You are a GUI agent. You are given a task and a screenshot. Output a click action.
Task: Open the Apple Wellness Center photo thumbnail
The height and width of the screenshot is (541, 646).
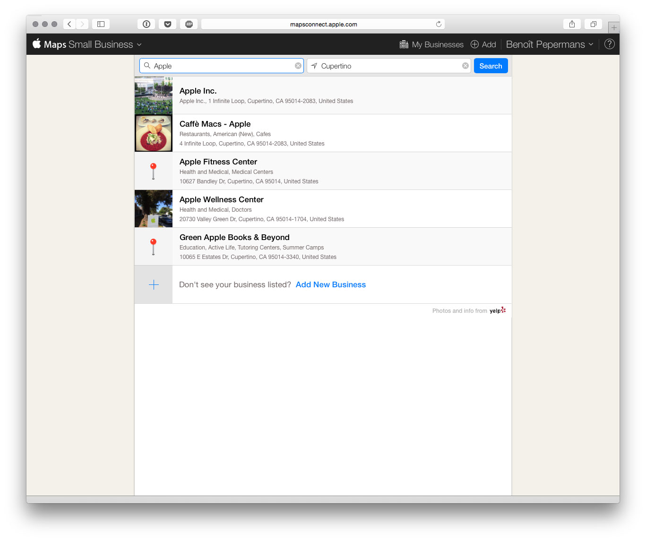click(154, 209)
